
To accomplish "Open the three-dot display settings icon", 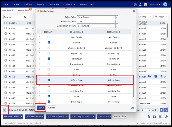I will tap(5, 110).
